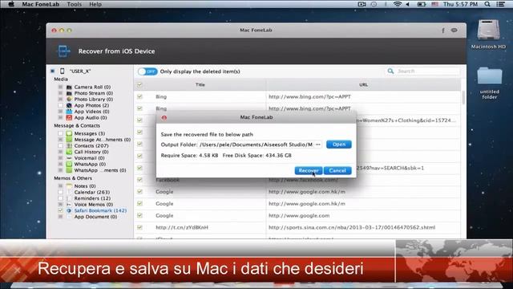This screenshot has width=513, height=289.
Task: Check the Reminders (12) checkbox
Action: (x=61, y=198)
